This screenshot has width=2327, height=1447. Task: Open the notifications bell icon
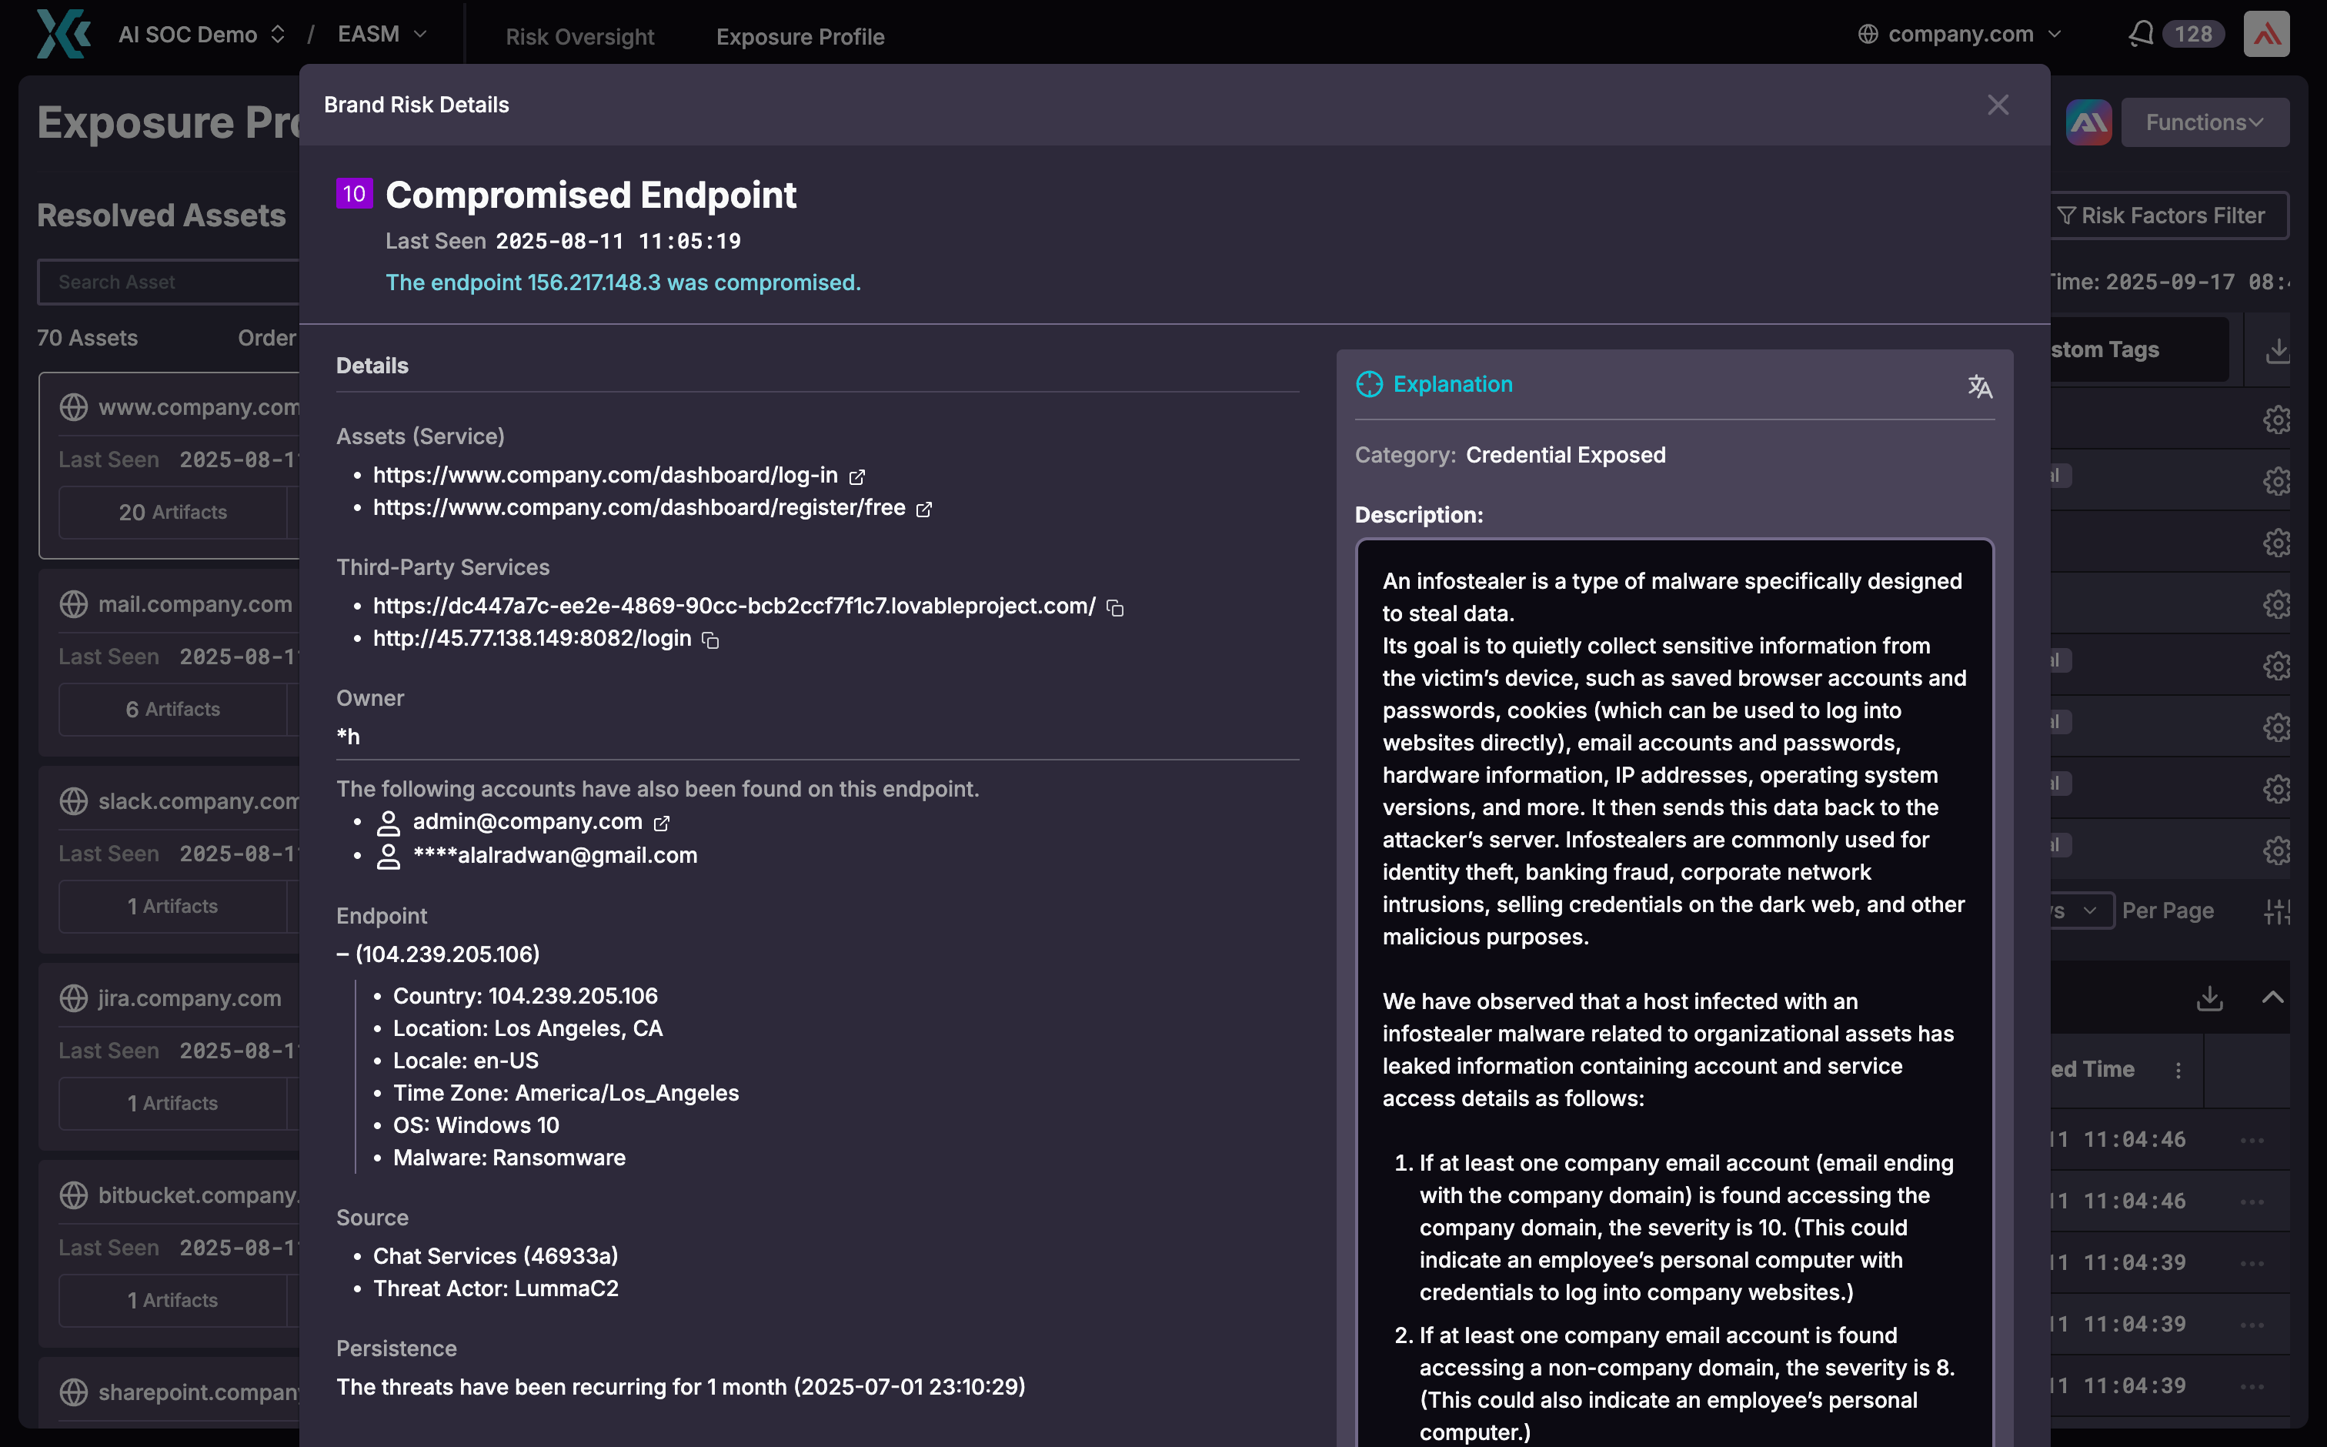2143,34
